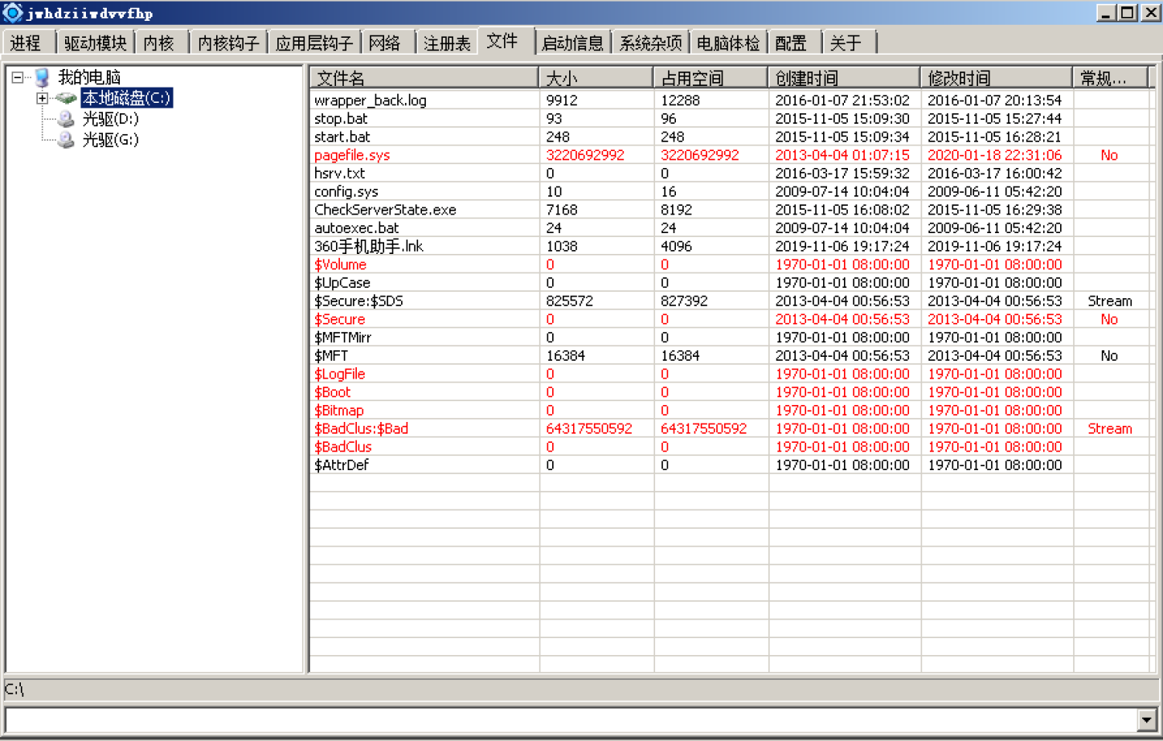Select the config.sys file
This screenshot has width=1163, height=741.
tap(346, 191)
